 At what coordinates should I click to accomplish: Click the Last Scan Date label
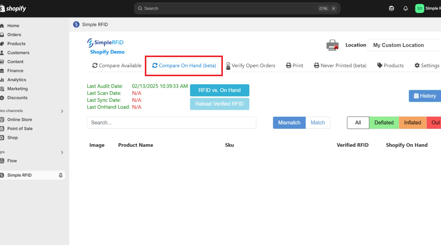coord(104,93)
